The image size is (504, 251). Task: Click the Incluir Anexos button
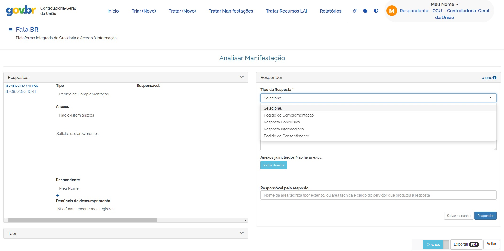tap(273, 165)
